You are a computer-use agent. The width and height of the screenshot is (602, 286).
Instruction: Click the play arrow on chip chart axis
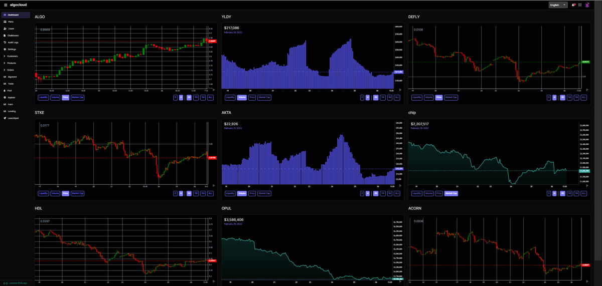click(587, 185)
